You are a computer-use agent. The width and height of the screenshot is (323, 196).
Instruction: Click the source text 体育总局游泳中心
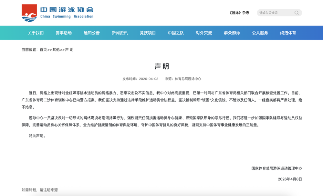188,79
